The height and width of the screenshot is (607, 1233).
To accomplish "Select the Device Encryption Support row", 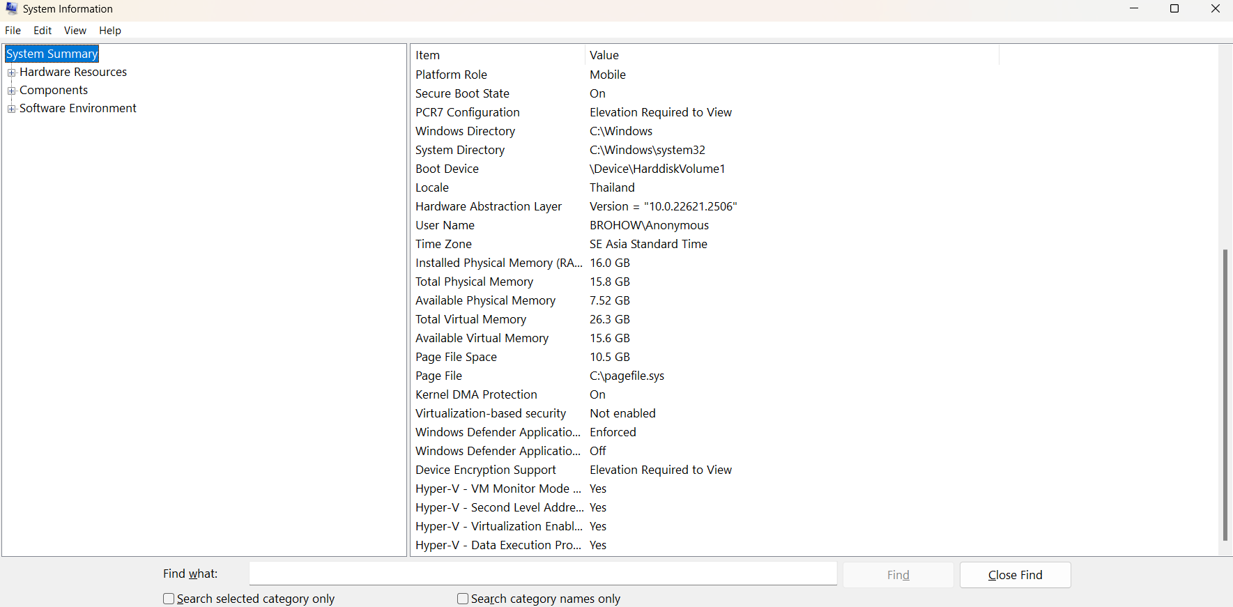I will pyautogui.click(x=705, y=470).
